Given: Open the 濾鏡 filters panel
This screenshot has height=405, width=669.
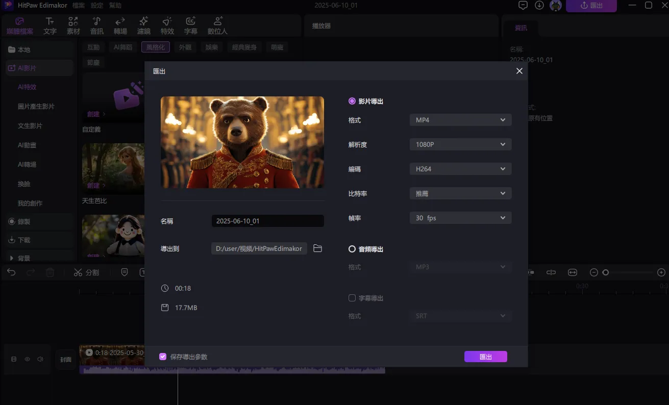Looking at the screenshot, I should tap(144, 26).
